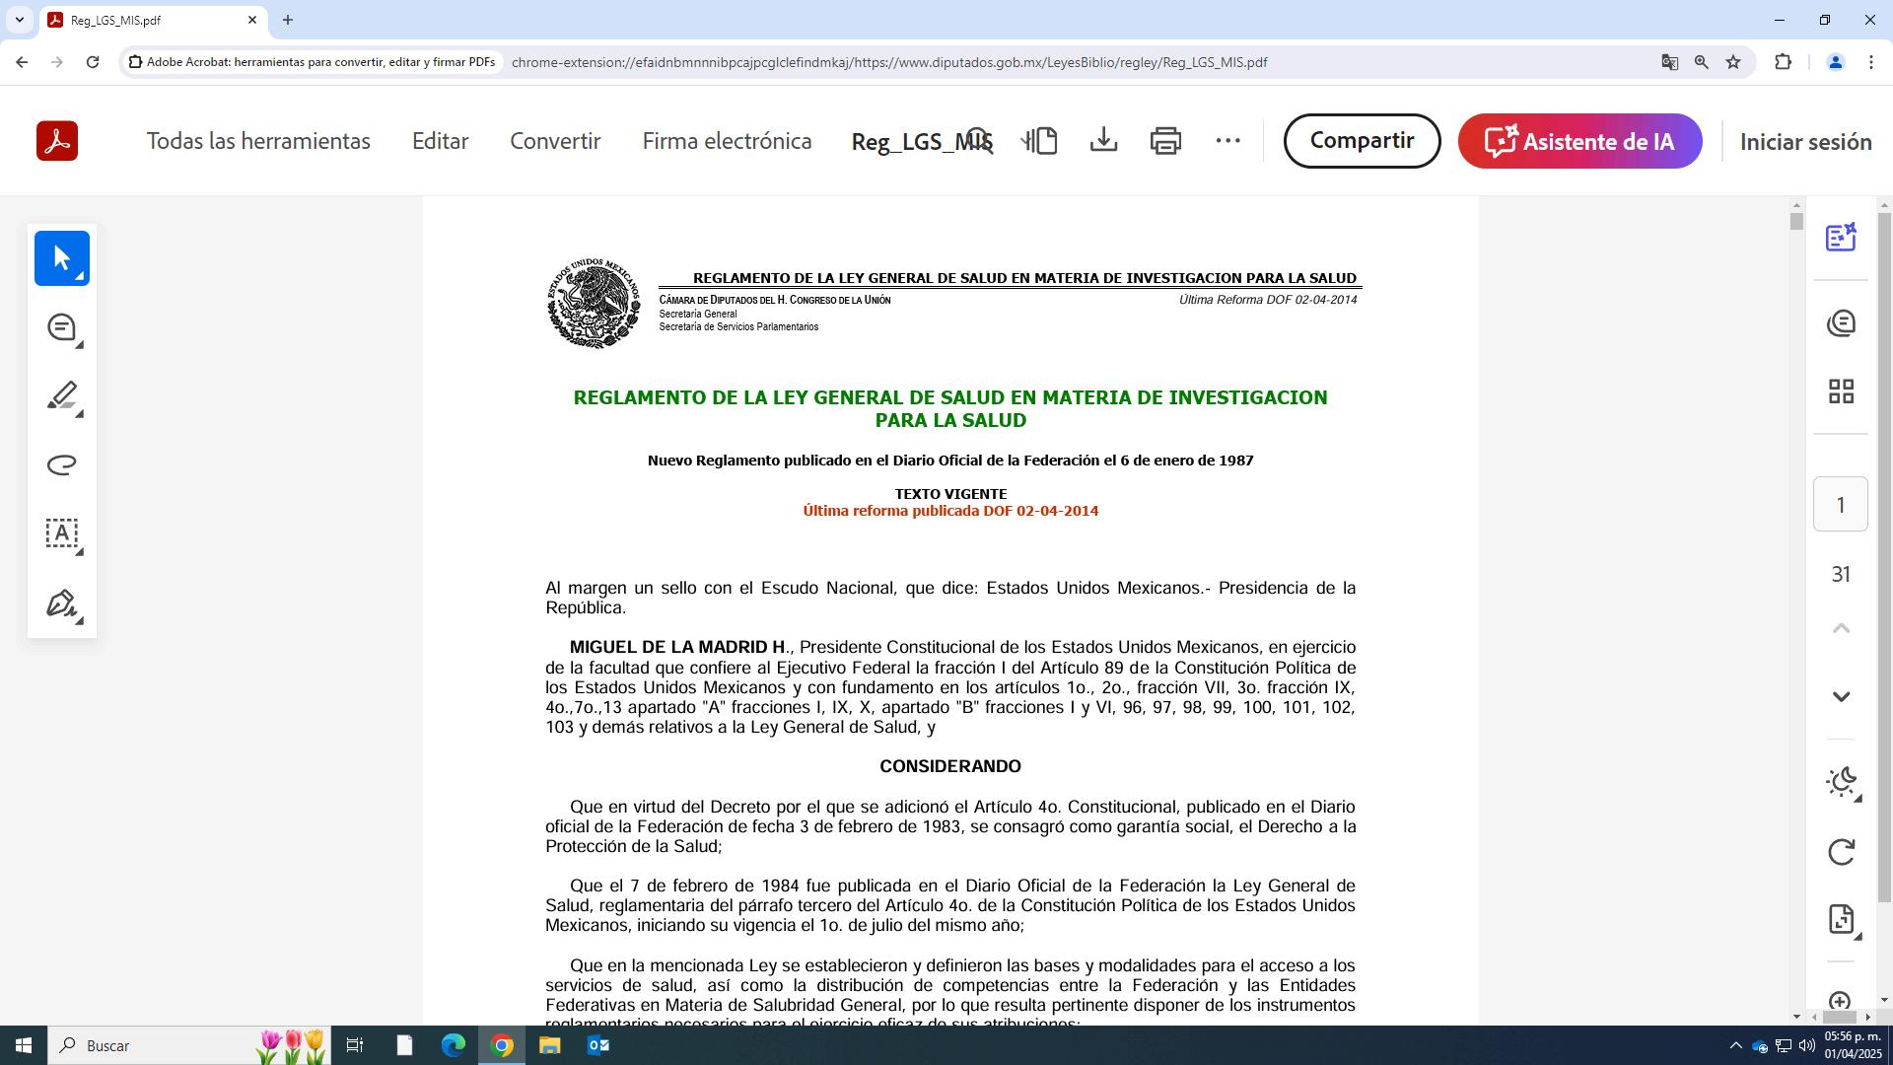Select the highlight pen tool

pos(61,396)
